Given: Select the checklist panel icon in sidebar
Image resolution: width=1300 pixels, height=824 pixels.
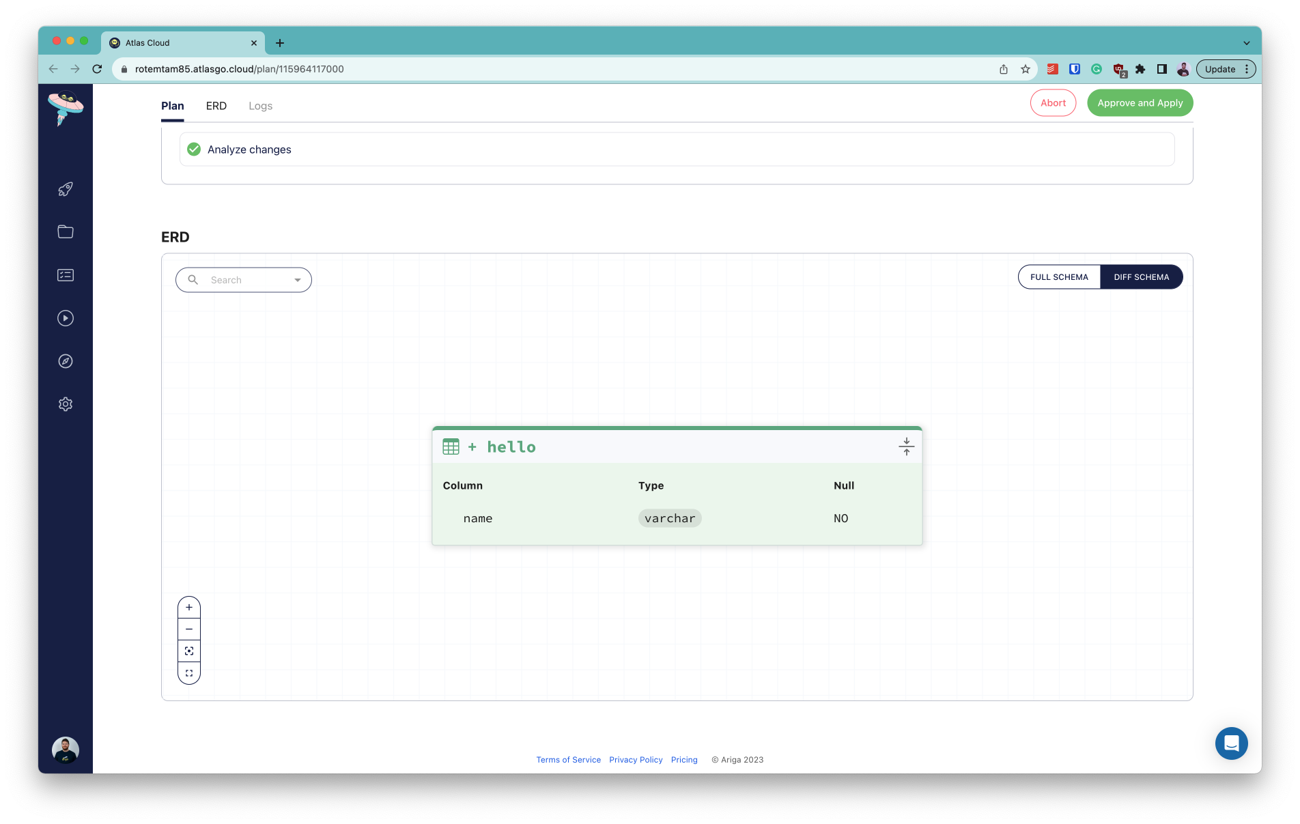Looking at the screenshot, I should 65,275.
